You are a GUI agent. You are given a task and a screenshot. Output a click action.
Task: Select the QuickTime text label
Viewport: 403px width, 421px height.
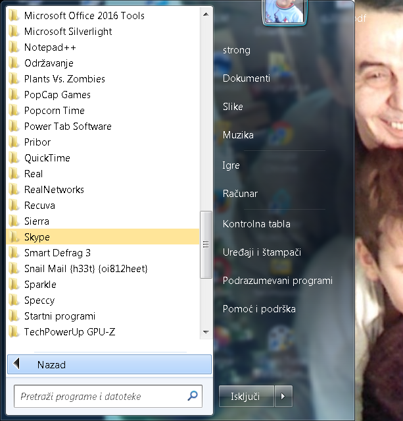coord(47,158)
